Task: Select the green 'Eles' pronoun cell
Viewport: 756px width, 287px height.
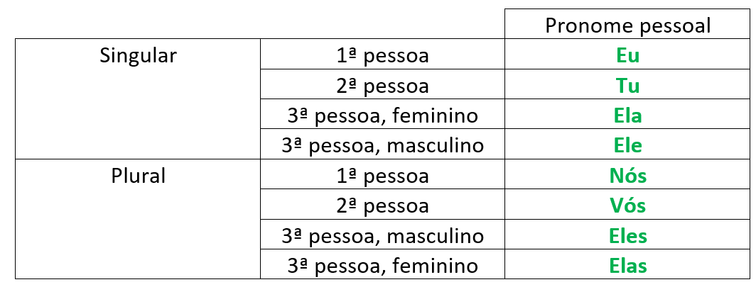Action: click(x=628, y=236)
